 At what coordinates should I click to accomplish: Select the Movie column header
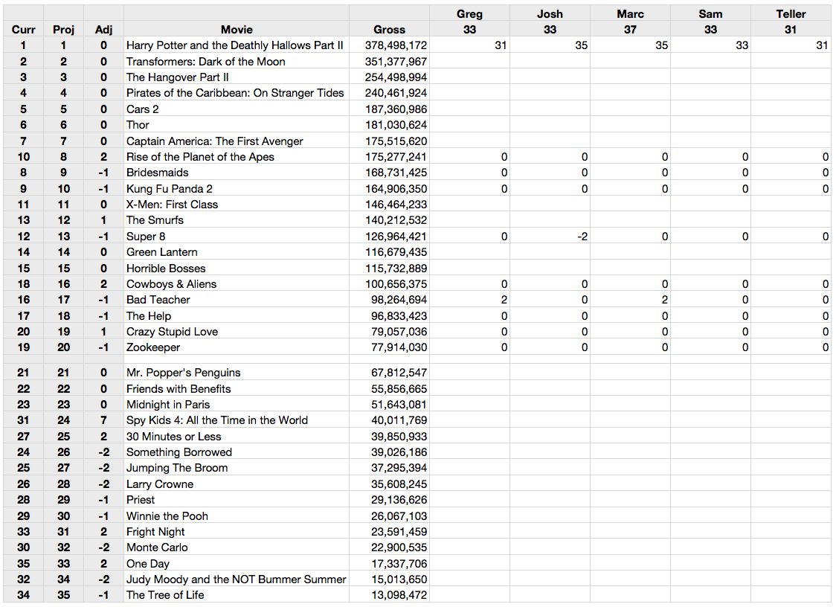pos(237,30)
